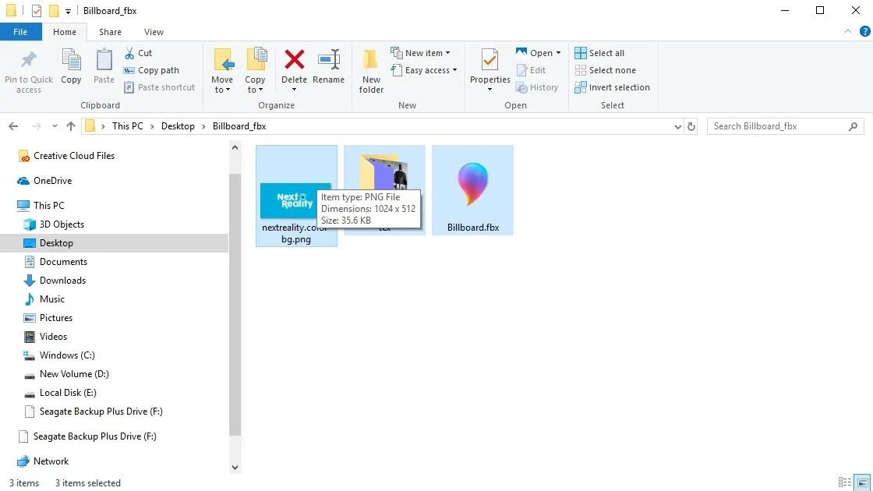Click Paste shortcut command
The width and height of the screenshot is (873, 491).
(159, 87)
